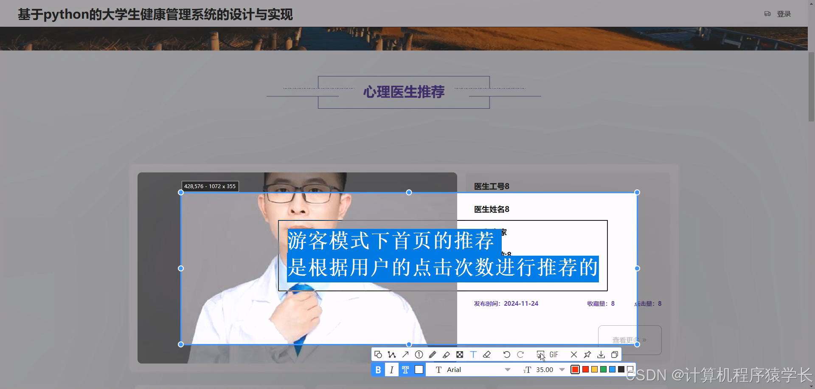
Task: Click the 查看更多 view more button
Action: tap(630, 340)
